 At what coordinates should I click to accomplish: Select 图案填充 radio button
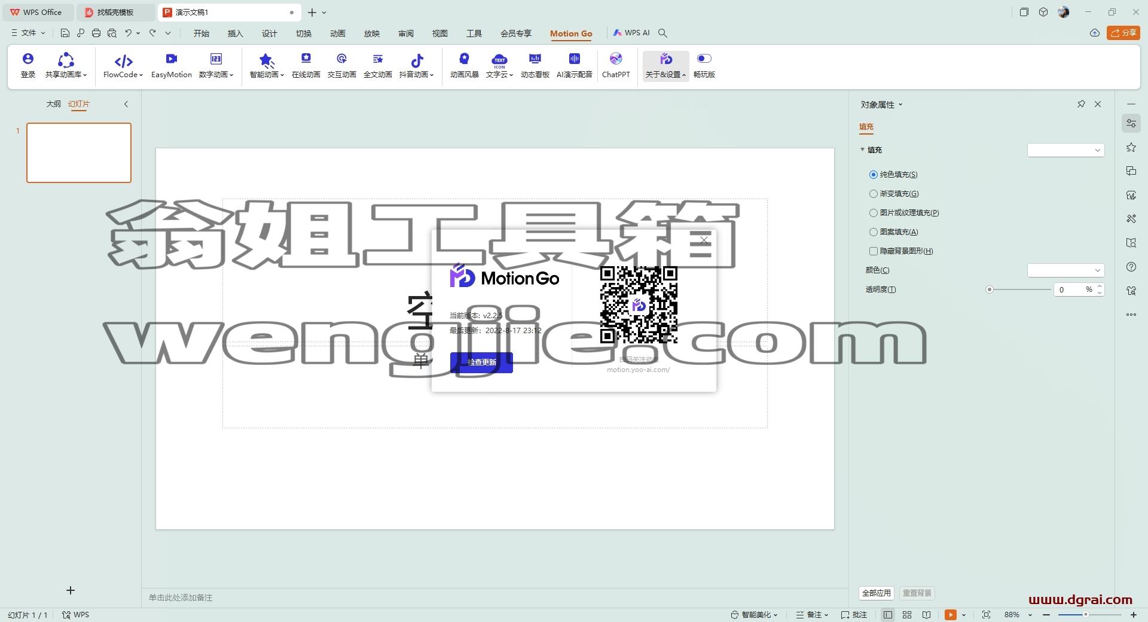click(874, 232)
